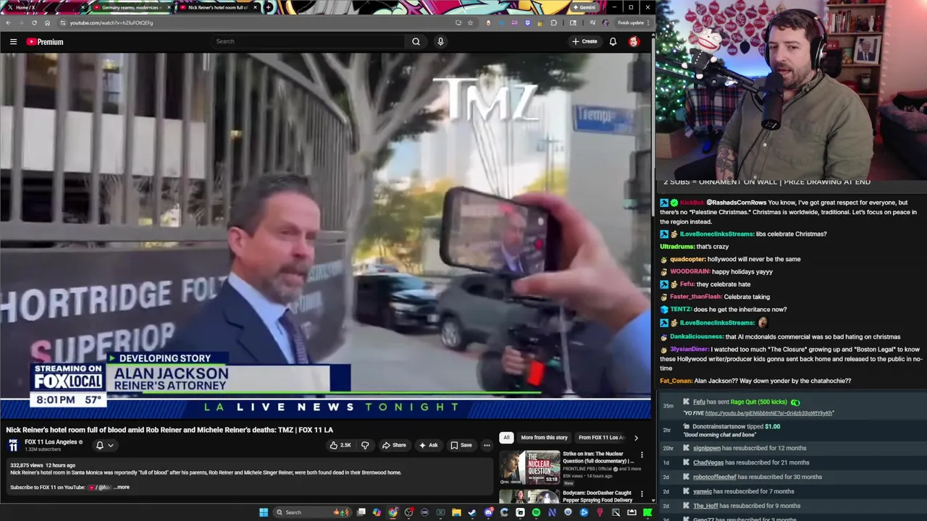Open the YouTube account avatar menu
Viewport: 927px width, 521px height.
634,41
